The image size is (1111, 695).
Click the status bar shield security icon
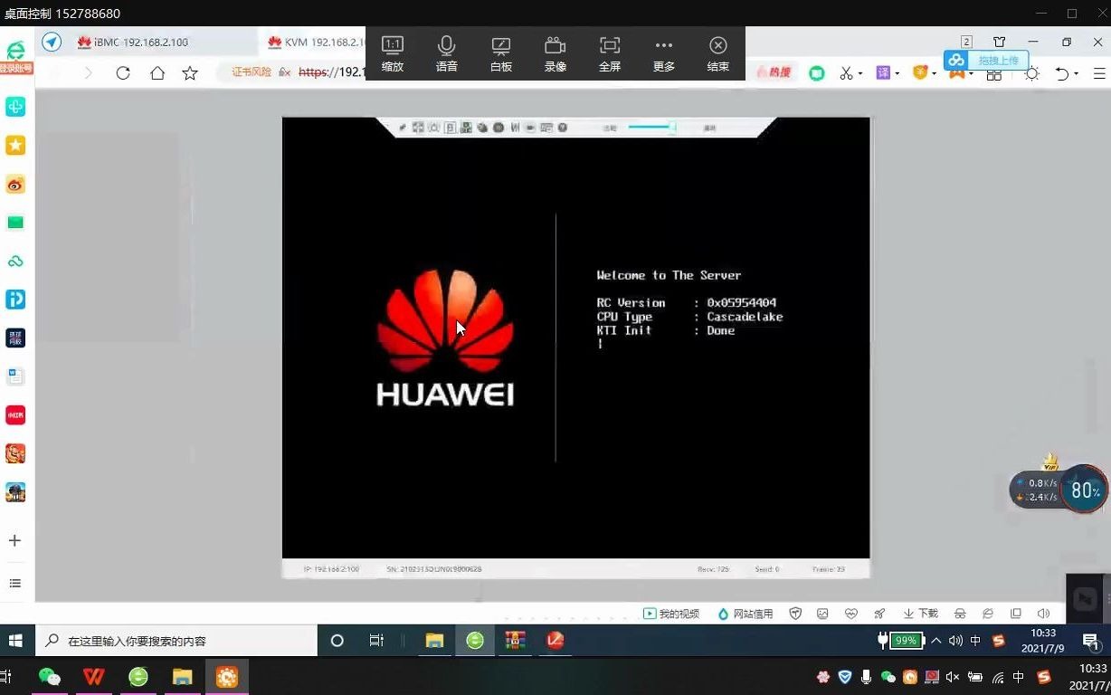tap(795, 614)
